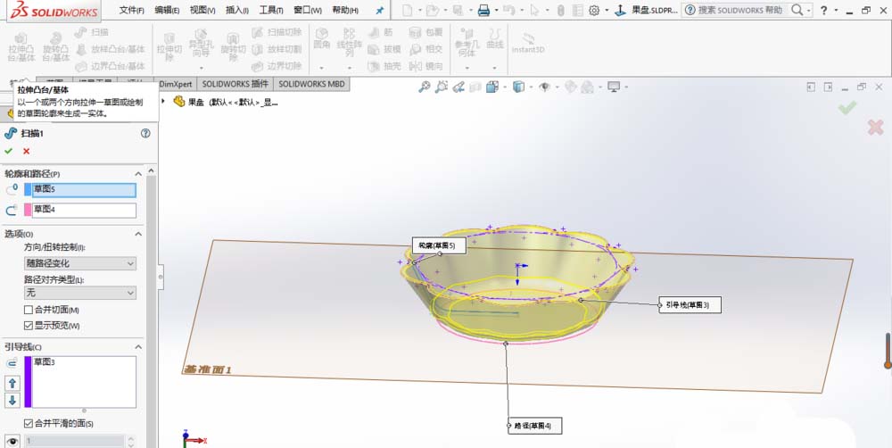Screen dimensions: 892x448
Task: Open the 文件 menu
Action: tap(131, 10)
